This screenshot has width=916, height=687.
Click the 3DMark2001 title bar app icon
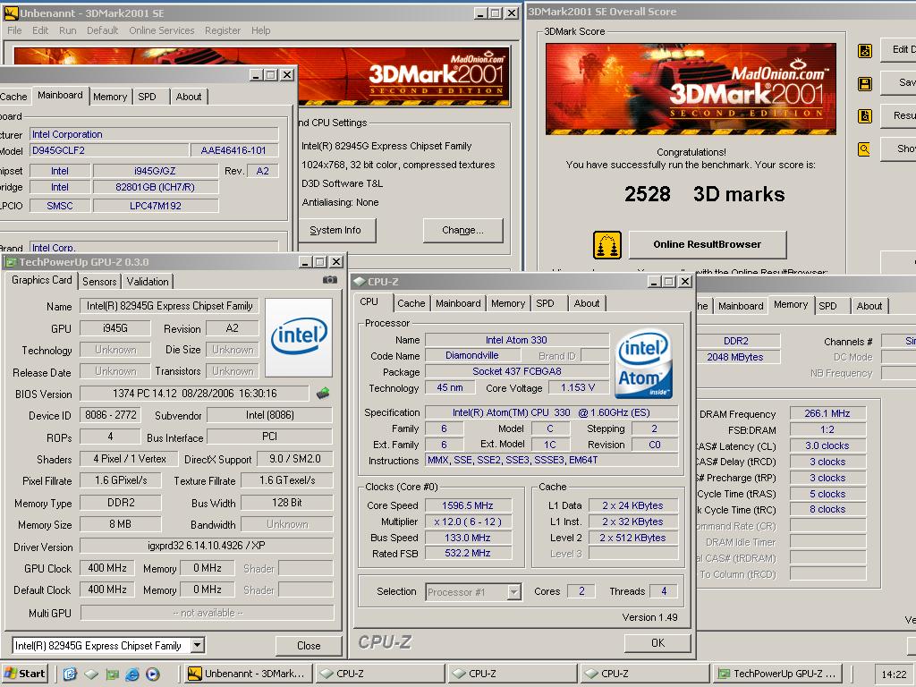point(11,13)
